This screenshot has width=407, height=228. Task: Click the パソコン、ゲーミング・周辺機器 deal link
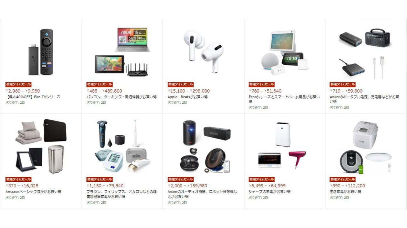(121, 97)
